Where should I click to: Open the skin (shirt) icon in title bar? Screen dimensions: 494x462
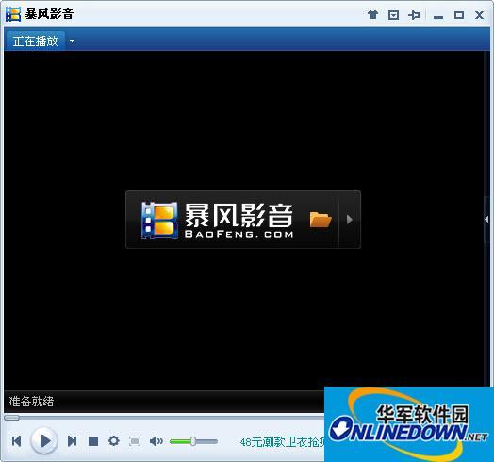click(x=373, y=14)
